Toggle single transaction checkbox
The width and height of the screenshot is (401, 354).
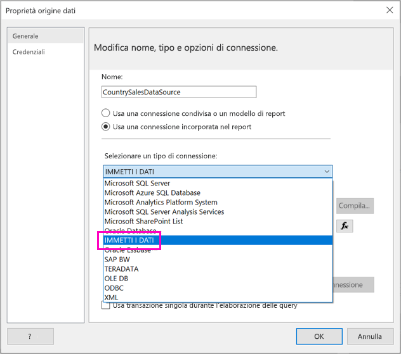tap(105, 305)
